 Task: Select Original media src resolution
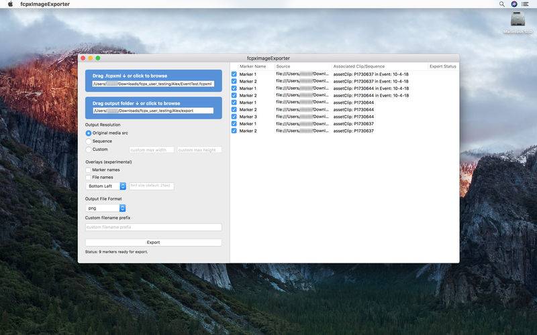(89, 133)
